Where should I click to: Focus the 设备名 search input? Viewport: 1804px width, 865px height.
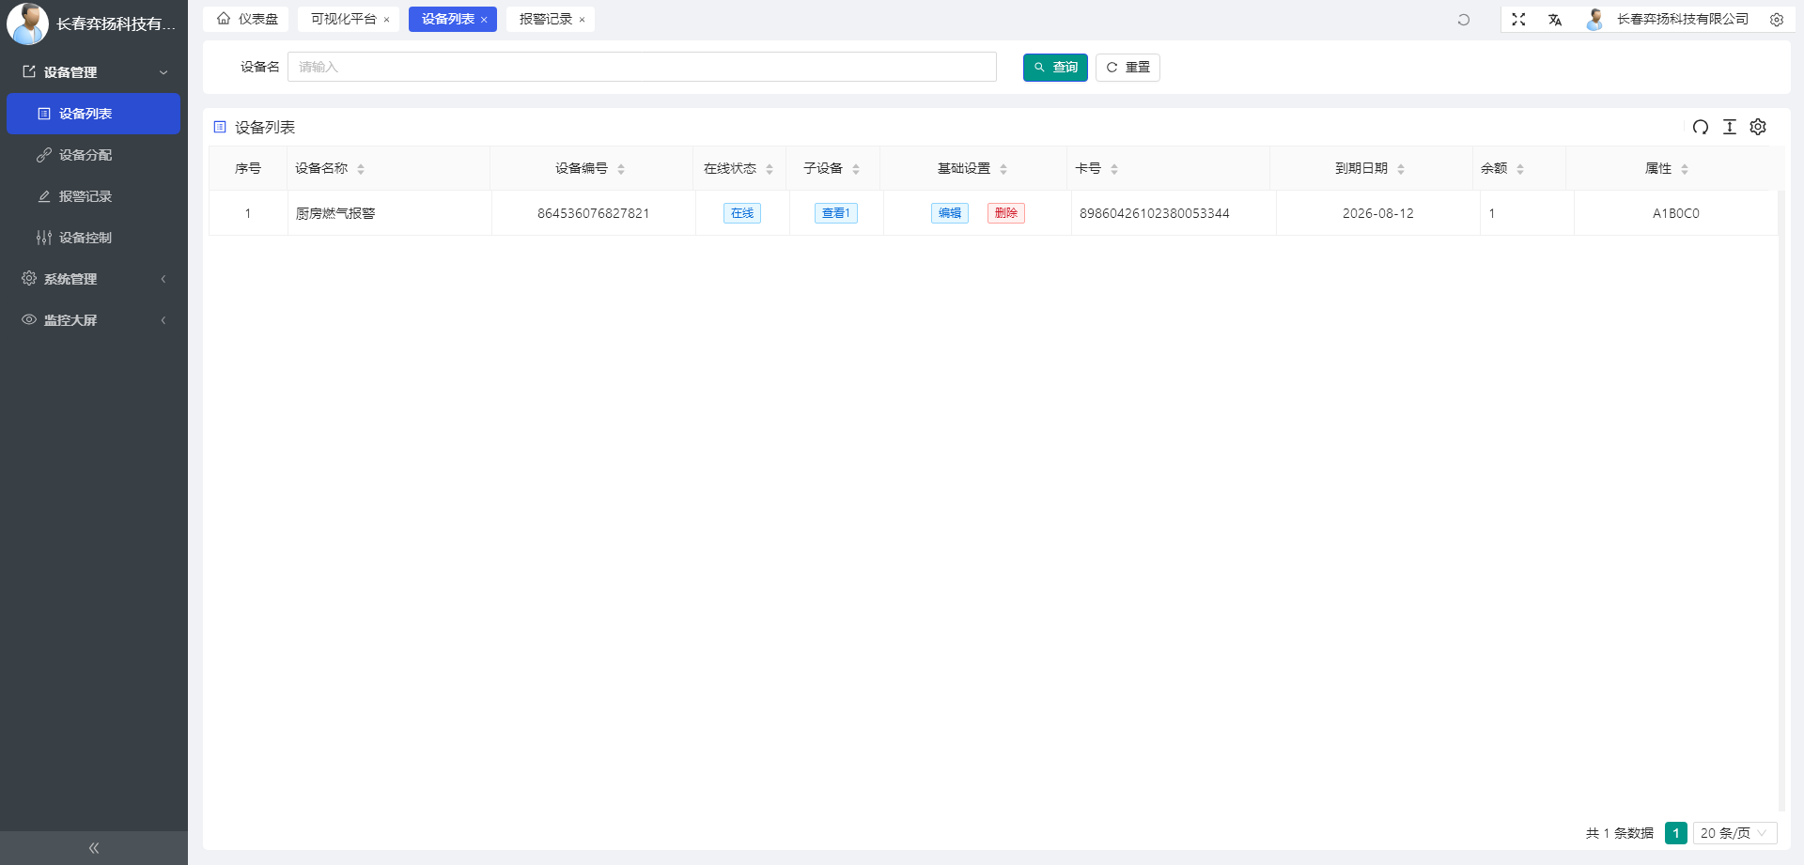[642, 67]
